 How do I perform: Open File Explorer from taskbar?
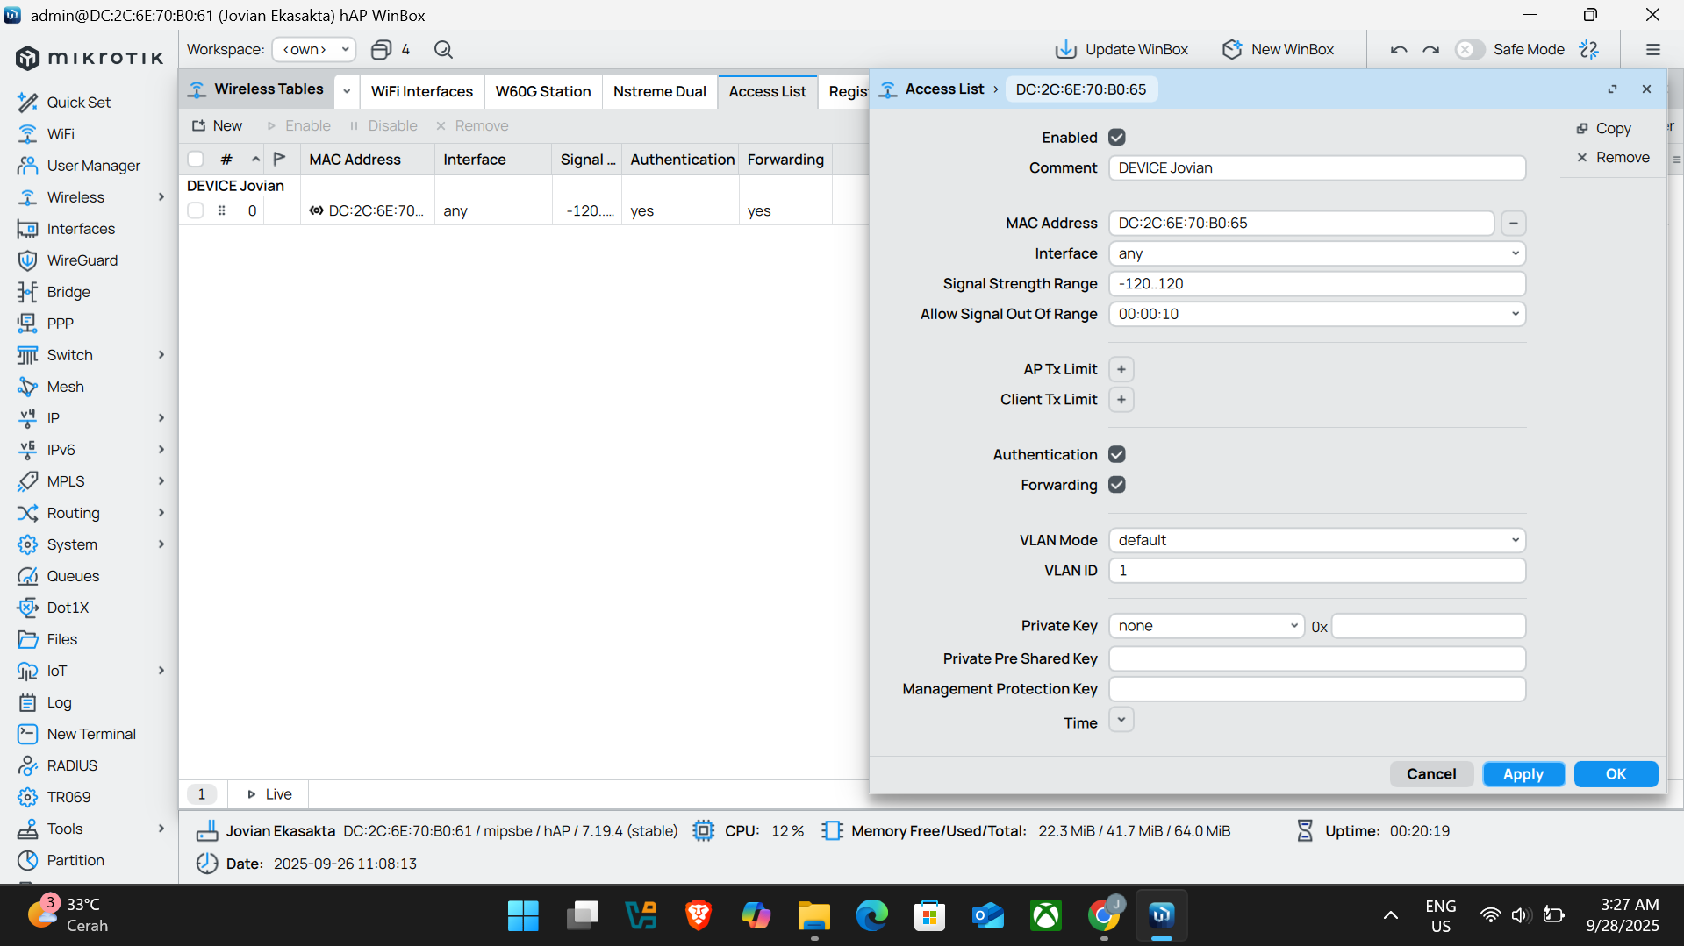point(813,915)
